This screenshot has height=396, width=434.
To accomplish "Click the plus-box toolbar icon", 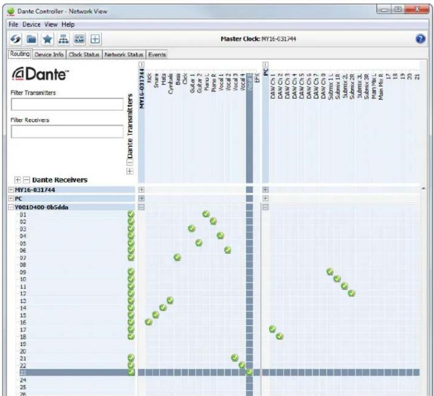I will (95, 39).
